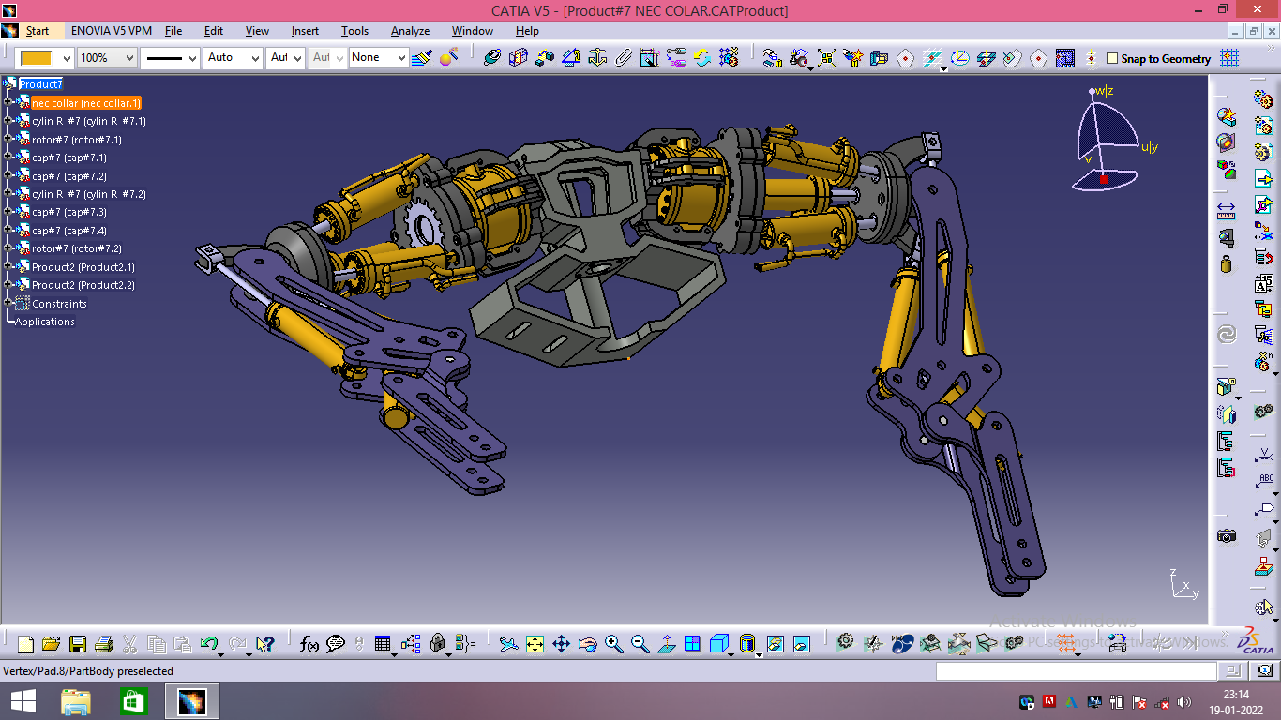Click the New document icon
This screenshot has height=720, width=1281.
coord(25,644)
